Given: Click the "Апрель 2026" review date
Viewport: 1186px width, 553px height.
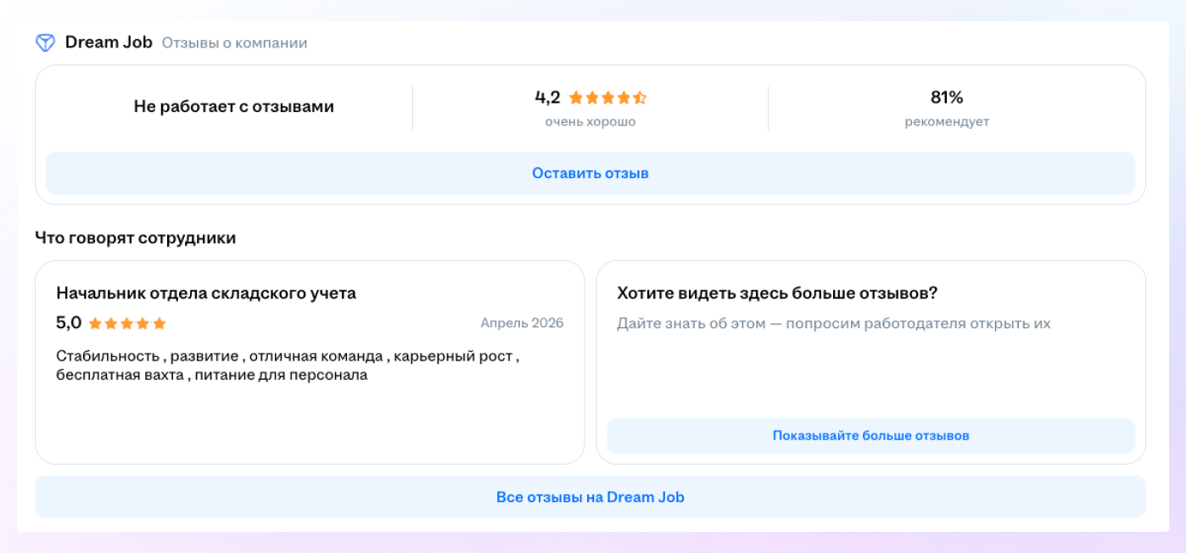Looking at the screenshot, I should point(522,323).
